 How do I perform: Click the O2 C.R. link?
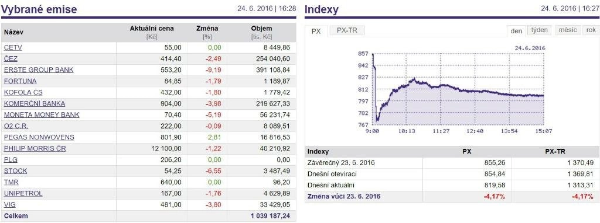[x=16, y=126]
